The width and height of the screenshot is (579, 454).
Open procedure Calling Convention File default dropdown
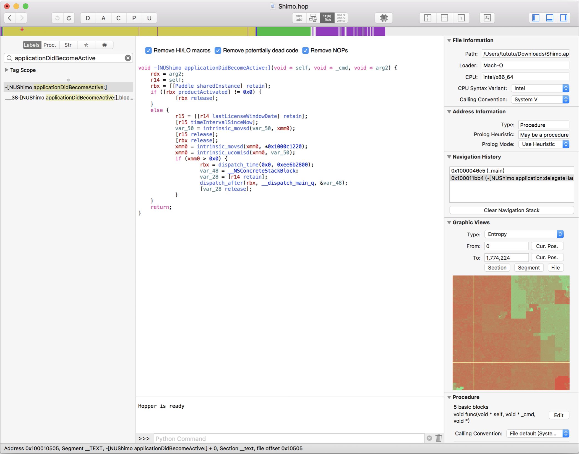coord(538,434)
